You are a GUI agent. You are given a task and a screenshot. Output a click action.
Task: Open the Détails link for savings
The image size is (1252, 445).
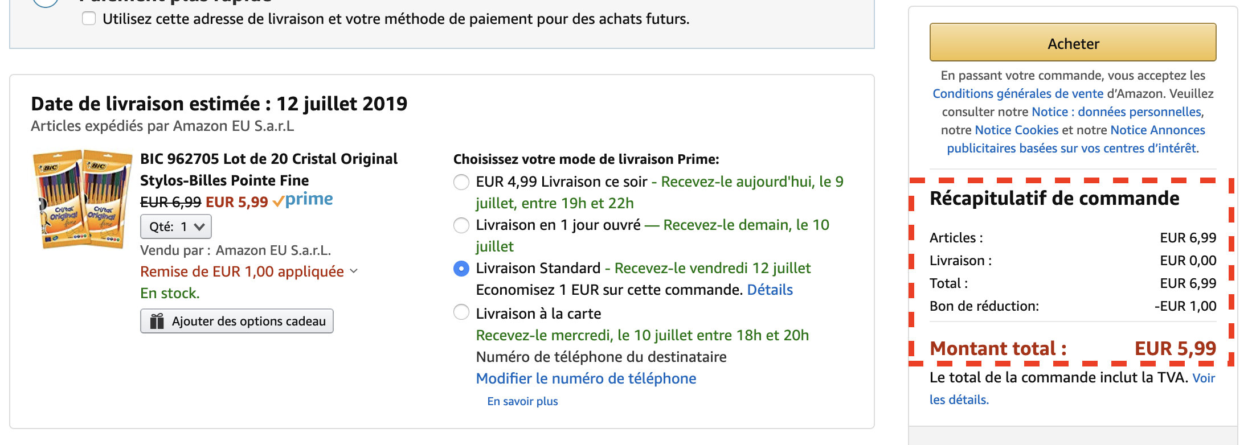[x=770, y=290]
